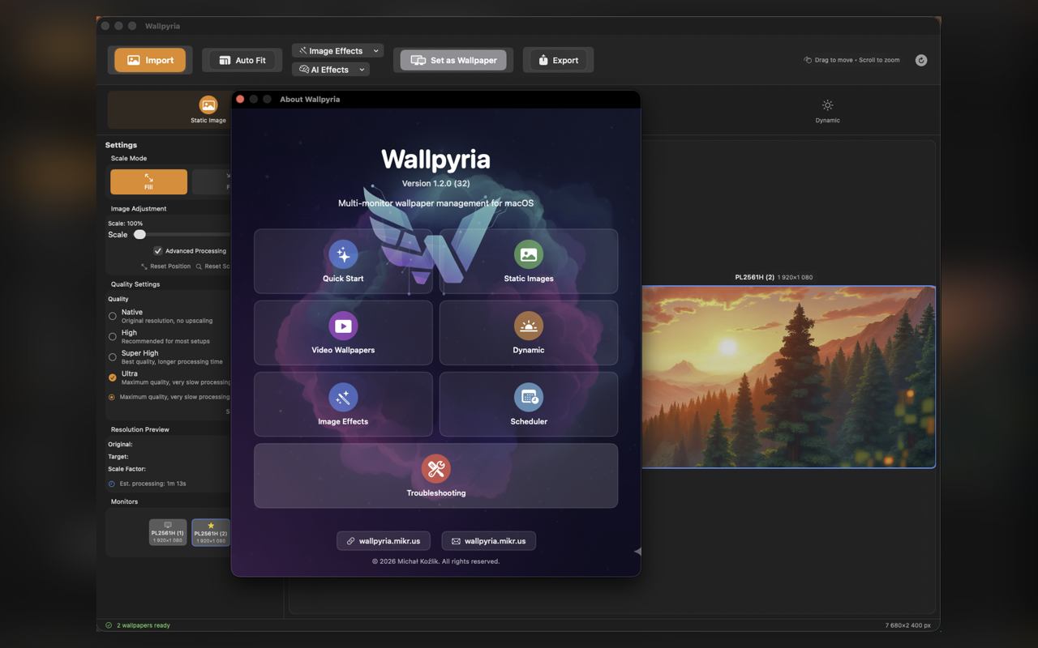Click the circular reset arrow icon in toolbar
Image resolution: width=1038 pixels, height=648 pixels.
(x=921, y=60)
